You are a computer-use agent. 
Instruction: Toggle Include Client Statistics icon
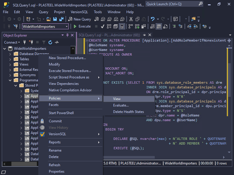coord(144,26)
